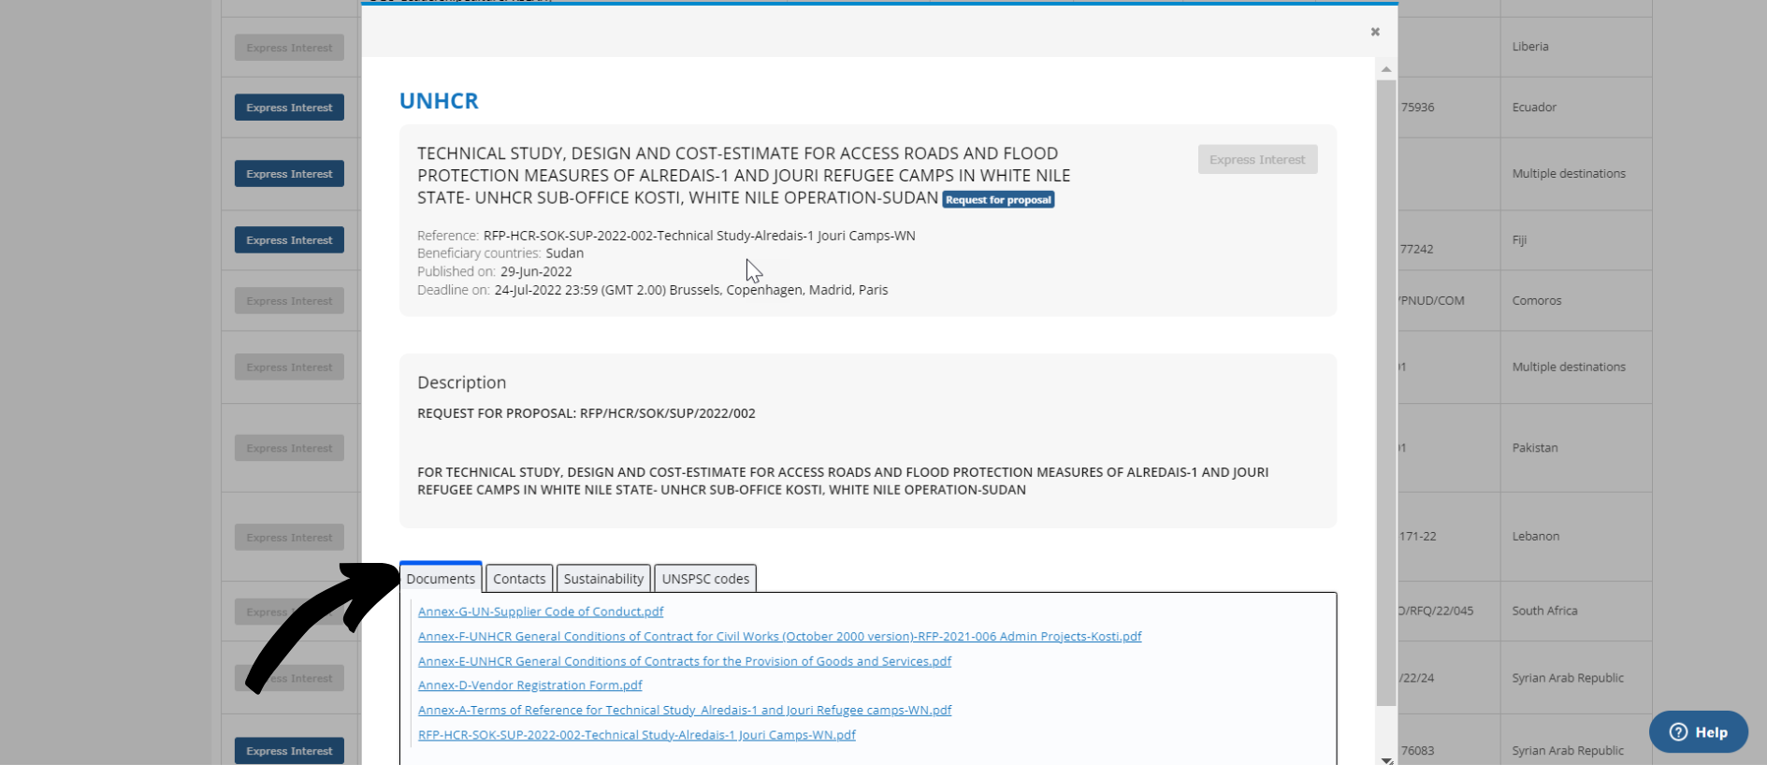Download Annex-D Vendor Registration Form

pyautogui.click(x=529, y=685)
